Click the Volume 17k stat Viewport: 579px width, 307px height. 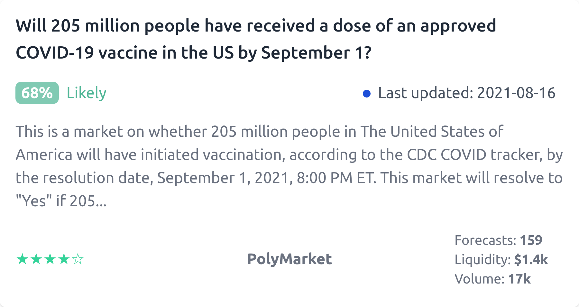(x=492, y=279)
